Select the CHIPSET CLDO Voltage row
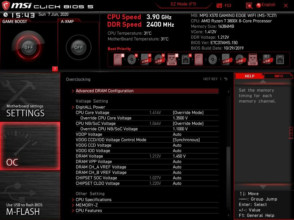This screenshot has height=220, width=294. (147, 183)
